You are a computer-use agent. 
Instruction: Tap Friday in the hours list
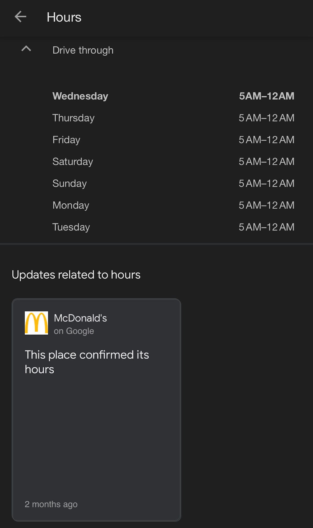click(x=66, y=140)
